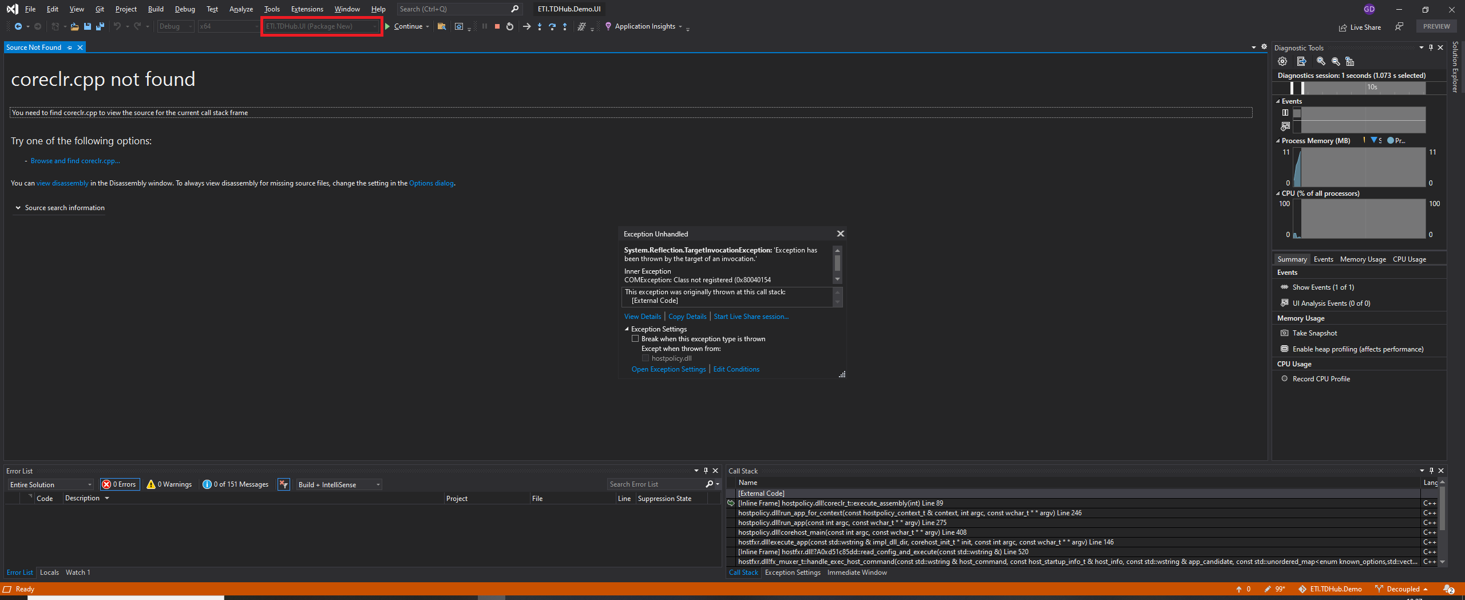The width and height of the screenshot is (1465, 600).
Task: Switch to the Memory Usage tab
Action: click(x=1363, y=259)
